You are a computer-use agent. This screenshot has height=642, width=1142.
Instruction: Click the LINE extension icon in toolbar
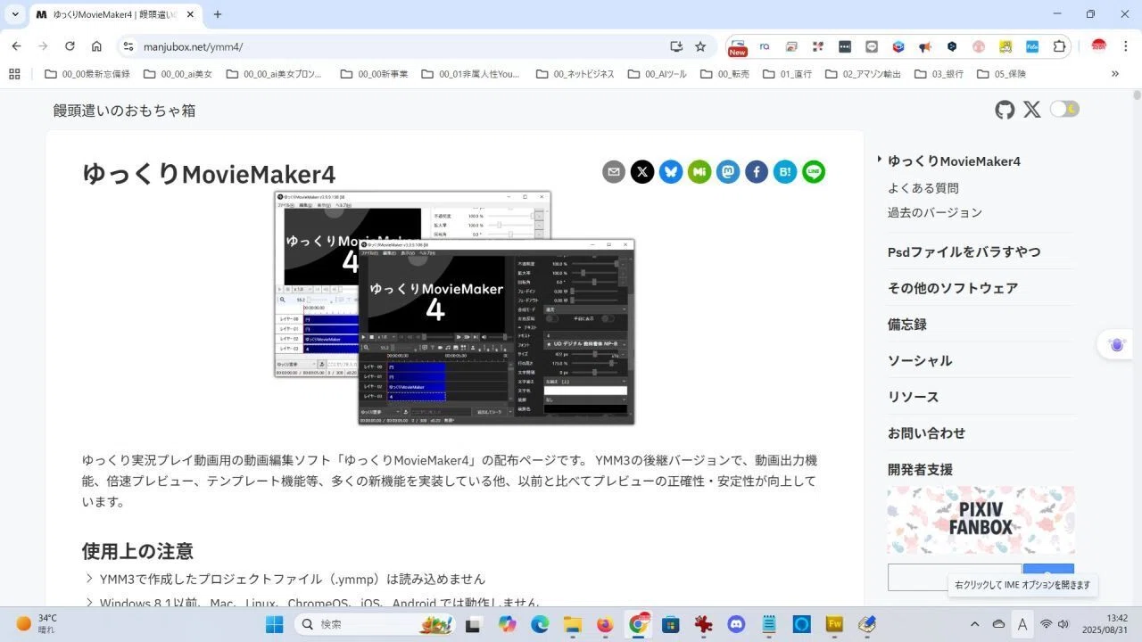coord(872,46)
